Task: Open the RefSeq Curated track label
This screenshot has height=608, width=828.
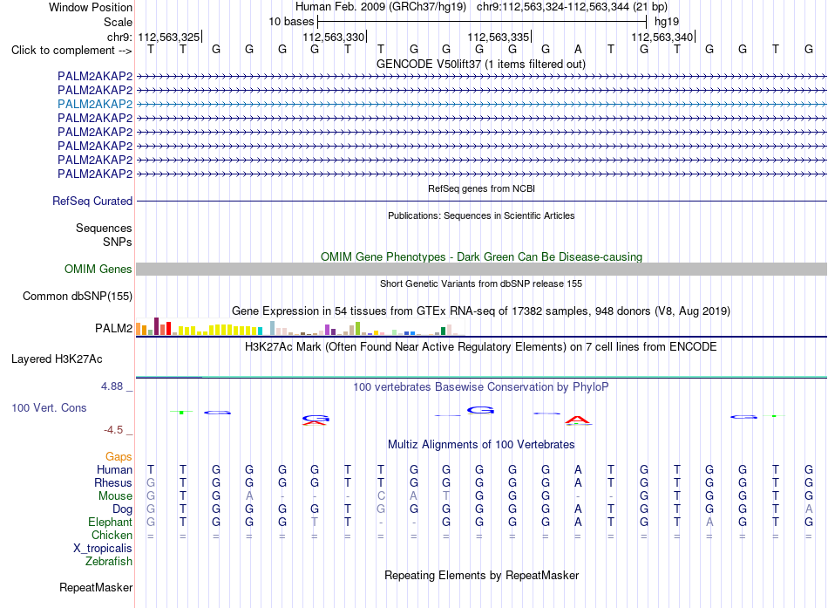Action: (x=92, y=201)
